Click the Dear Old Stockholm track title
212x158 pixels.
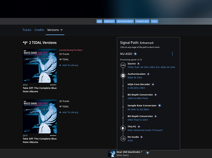tap(128, 152)
